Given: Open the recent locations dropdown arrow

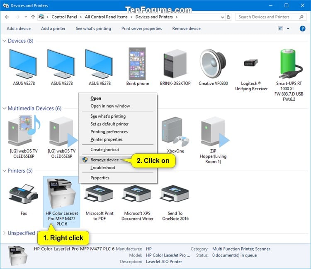Looking at the screenshot, I should click(26, 17).
